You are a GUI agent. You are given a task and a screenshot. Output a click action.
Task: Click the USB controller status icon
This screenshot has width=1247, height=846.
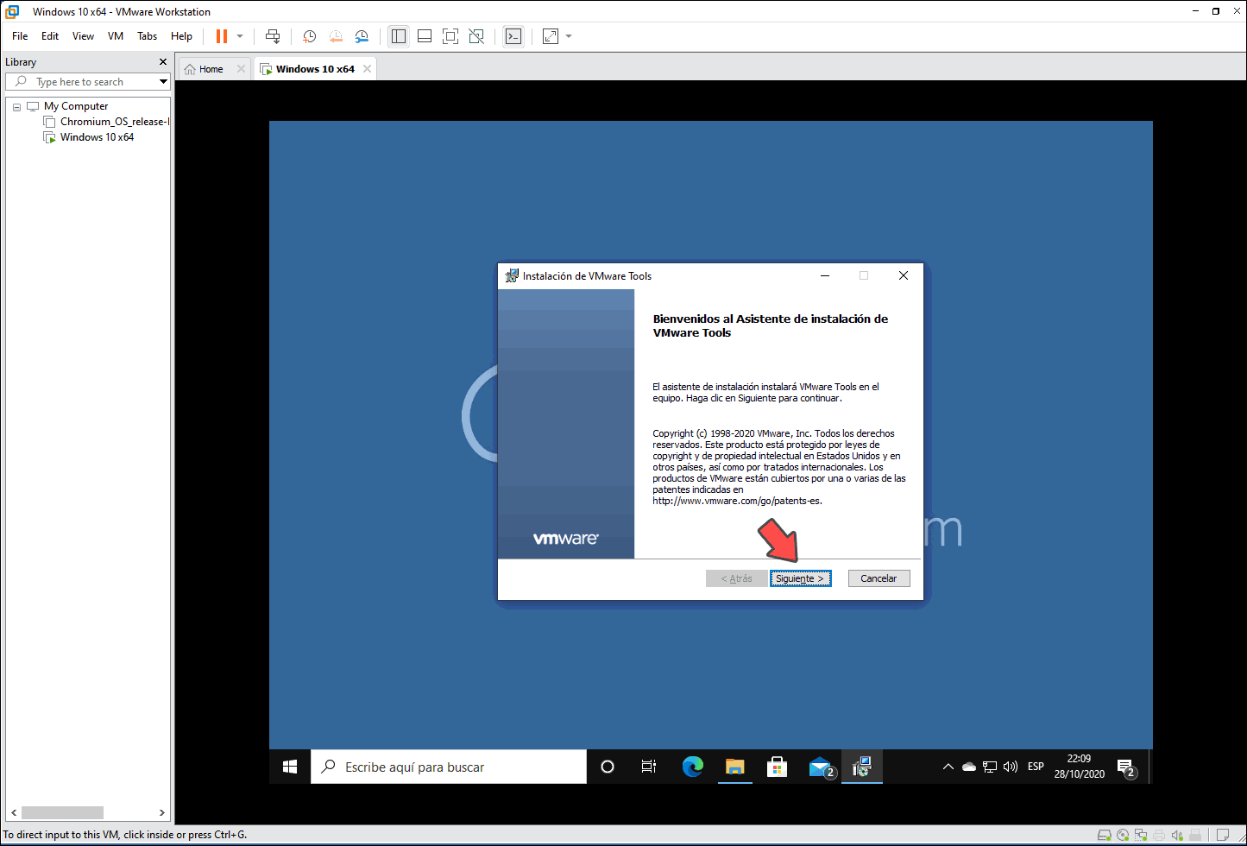1195,835
